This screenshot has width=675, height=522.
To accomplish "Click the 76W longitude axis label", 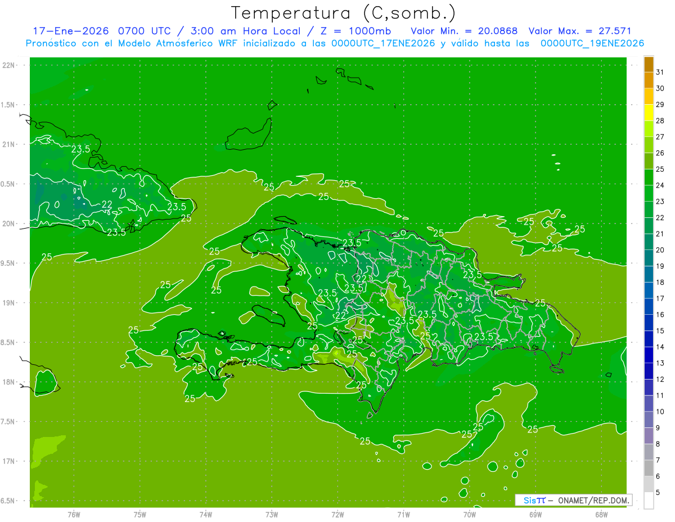I will 74,514.
